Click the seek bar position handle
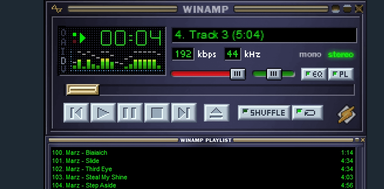This screenshot has width=384, height=189. click(x=83, y=90)
